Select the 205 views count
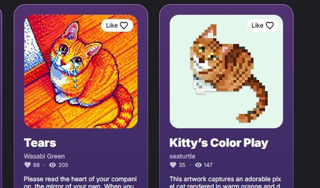This screenshot has width=320, height=188. (x=63, y=165)
